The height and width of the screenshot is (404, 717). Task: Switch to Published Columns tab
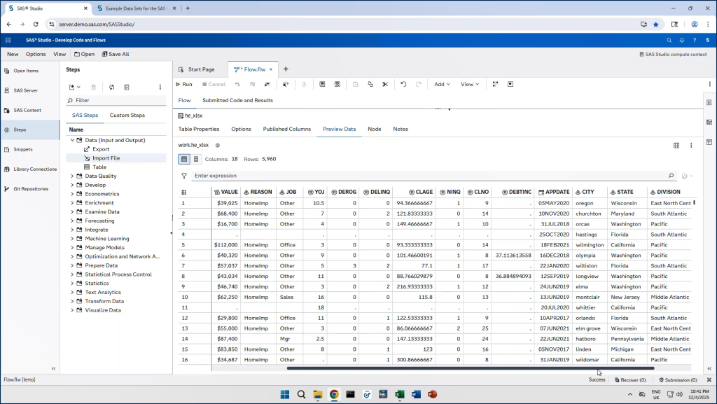point(286,130)
